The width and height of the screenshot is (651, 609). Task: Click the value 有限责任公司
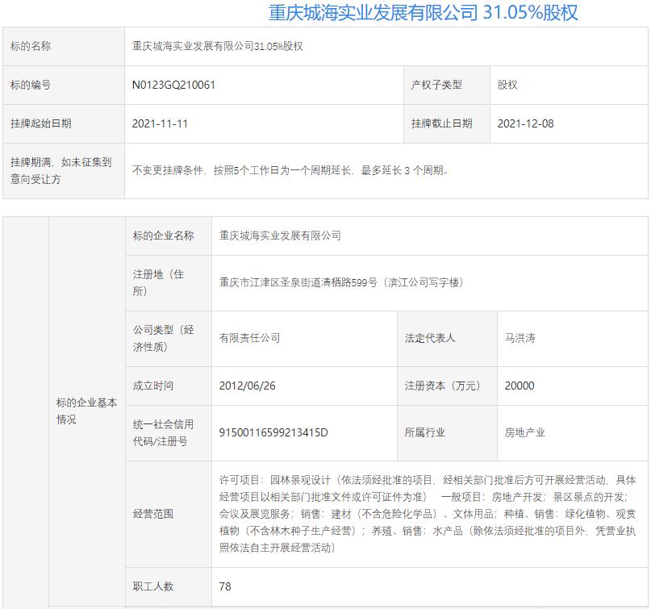pos(249,338)
